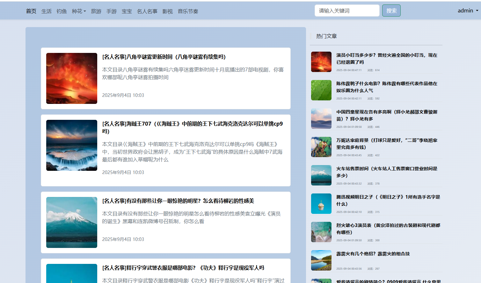View the 释行宇穿武警衣服 article
This screenshot has width=481, height=283.
click(184, 268)
